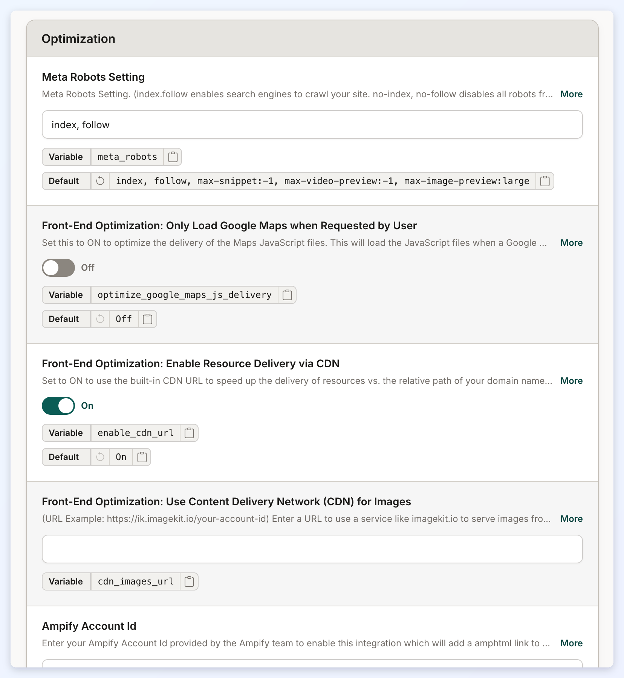The image size is (624, 678).
Task: Click the Meta Robots Setting title
Action: coord(93,77)
